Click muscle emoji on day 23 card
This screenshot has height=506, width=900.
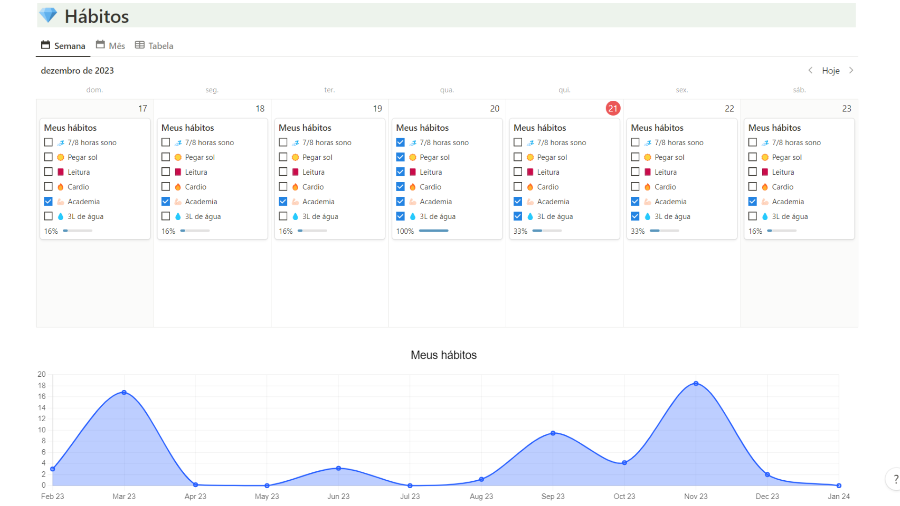tap(765, 201)
